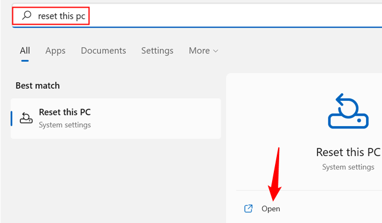Switch to the Settings filter tab
This screenshot has width=382, height=223.
(158, 50)
